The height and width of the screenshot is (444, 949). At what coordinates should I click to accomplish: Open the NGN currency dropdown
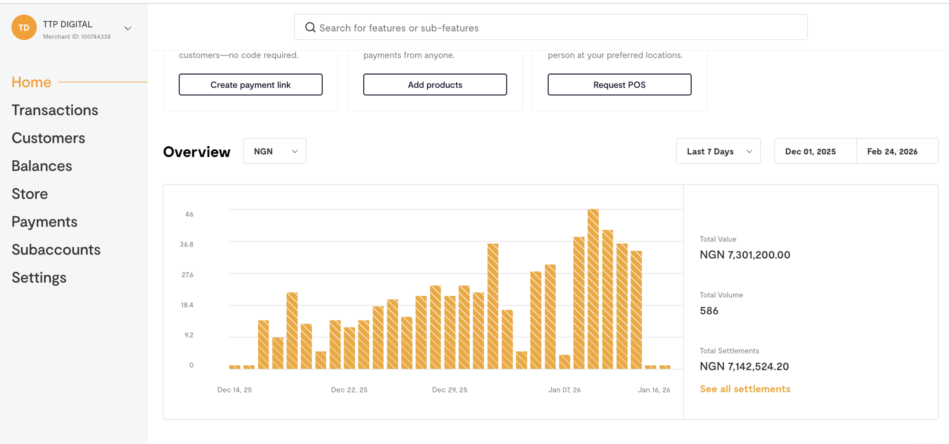point(275,151)
